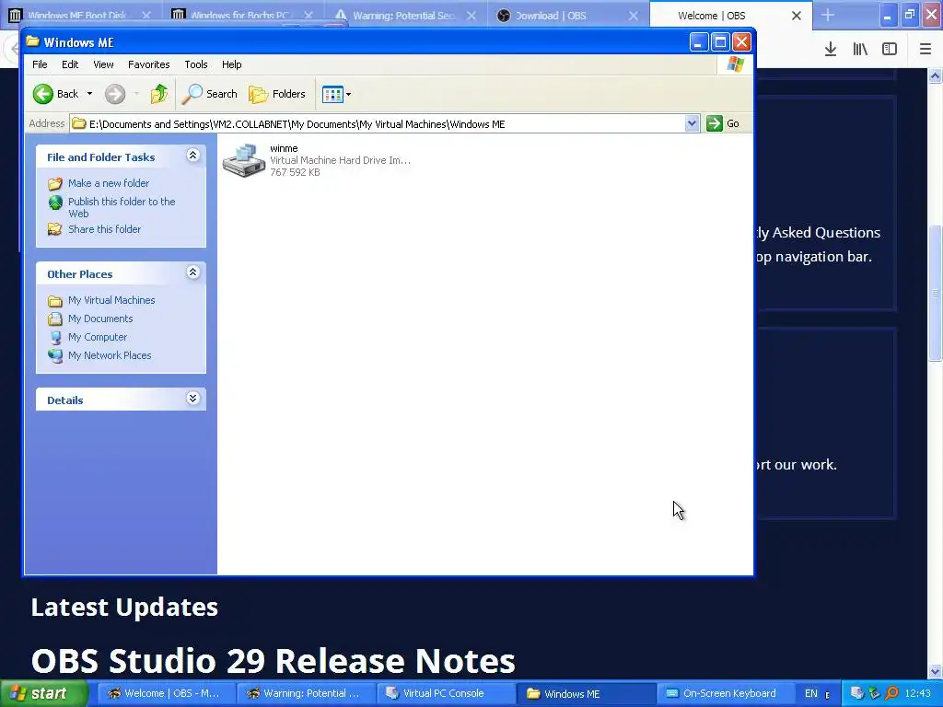The width and height of the screenshot is (943, 707).
Task: Open a new browser tab
Action: pyautogui.click(x=828, y=15)
